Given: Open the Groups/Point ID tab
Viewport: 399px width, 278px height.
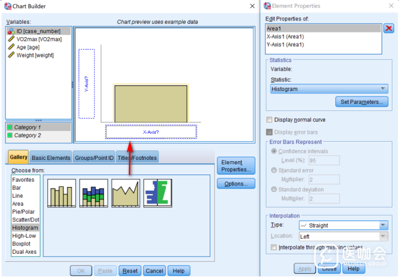Looking at the screenshot, I should pyautogui.click(x=94, y=158).
